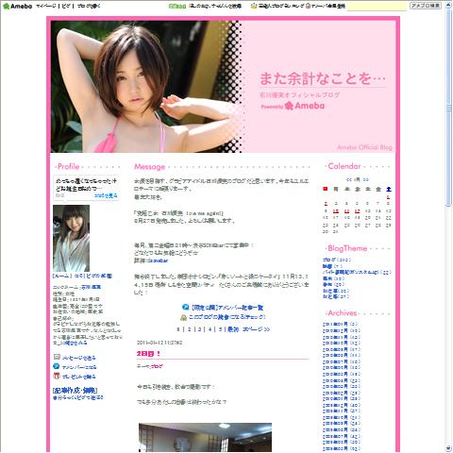The width and height of the screenshot is (453, 453).
Task: Click the Ameba member registration icon
Action: click(309, 6)
